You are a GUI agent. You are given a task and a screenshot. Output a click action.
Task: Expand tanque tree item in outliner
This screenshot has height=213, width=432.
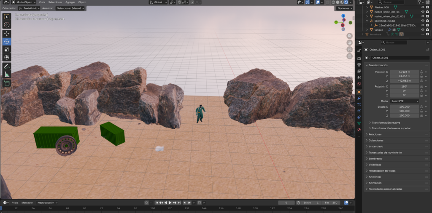pos(367,30)
